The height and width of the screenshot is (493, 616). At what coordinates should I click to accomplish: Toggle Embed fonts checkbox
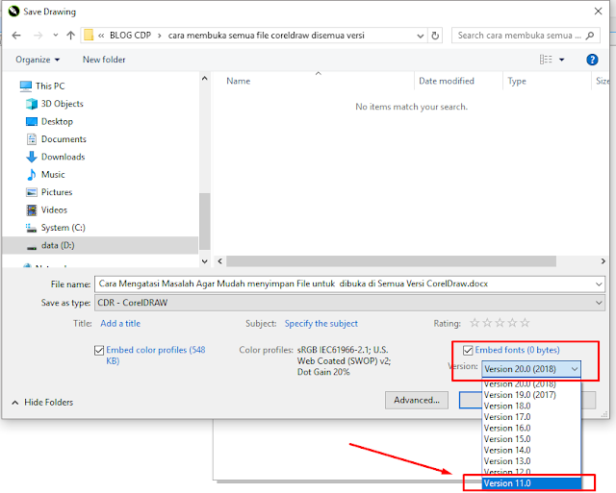point(468,350)
